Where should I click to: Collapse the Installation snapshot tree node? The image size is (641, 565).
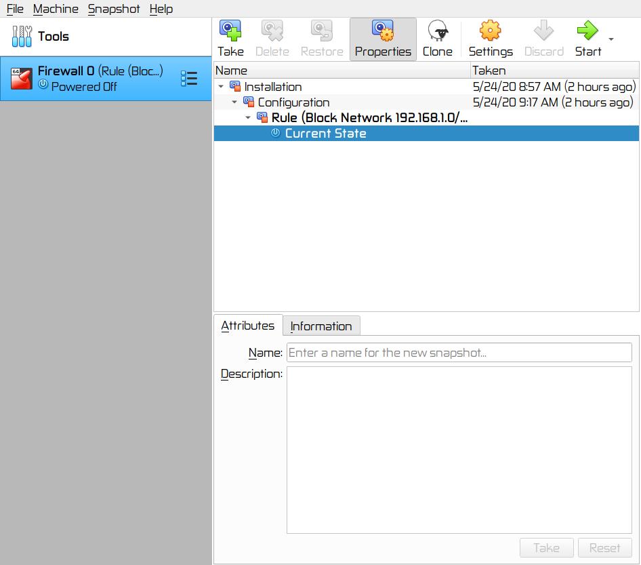[221, 87]
